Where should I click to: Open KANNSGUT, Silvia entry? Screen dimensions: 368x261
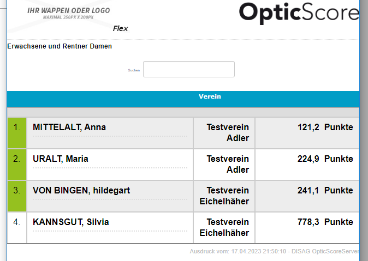[71, 222]
